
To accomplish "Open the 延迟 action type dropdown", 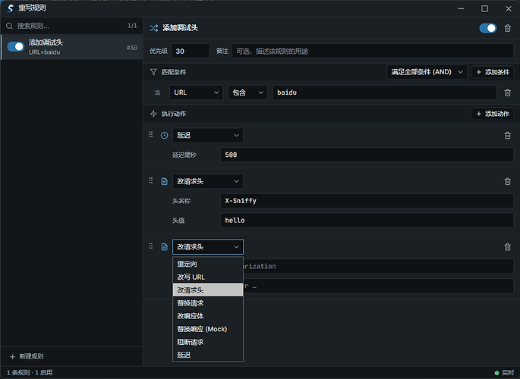I will point(208,136).
